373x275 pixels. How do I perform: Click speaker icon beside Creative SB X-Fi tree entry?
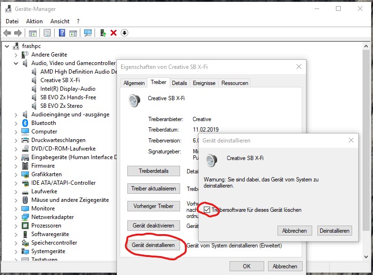[x=34, y=80]
